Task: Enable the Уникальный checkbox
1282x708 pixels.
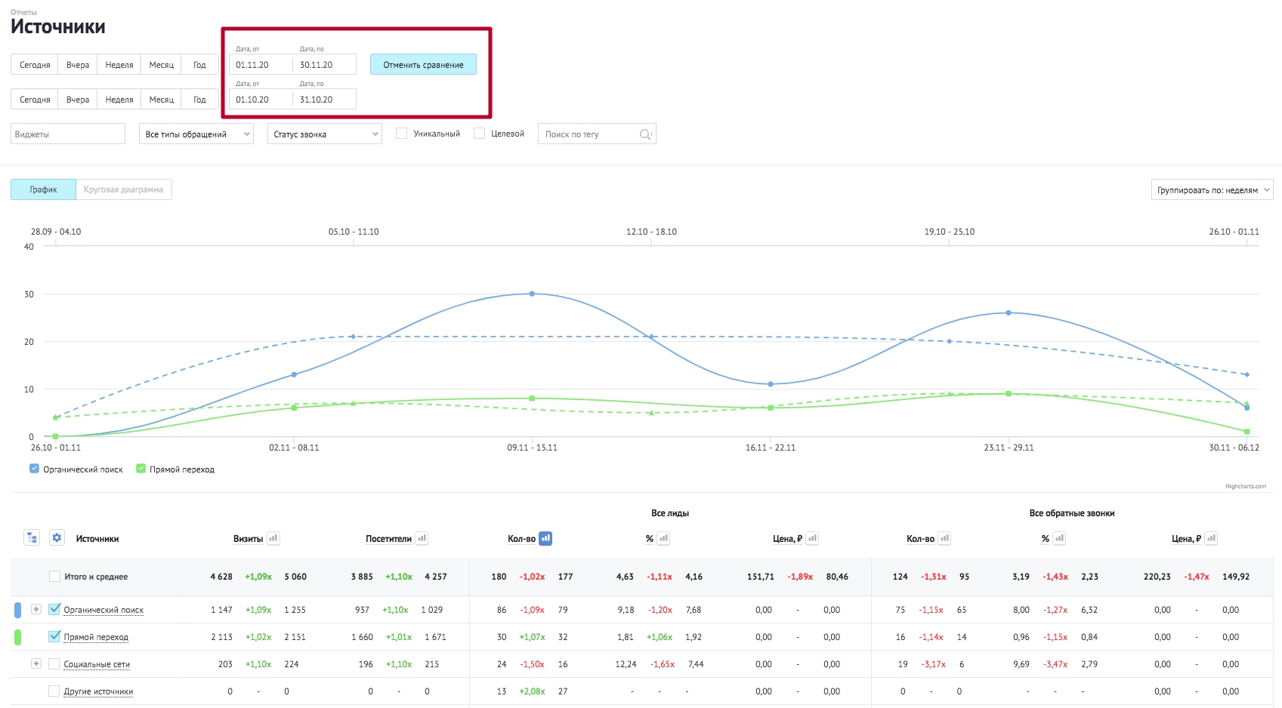Action: [402, 134]
